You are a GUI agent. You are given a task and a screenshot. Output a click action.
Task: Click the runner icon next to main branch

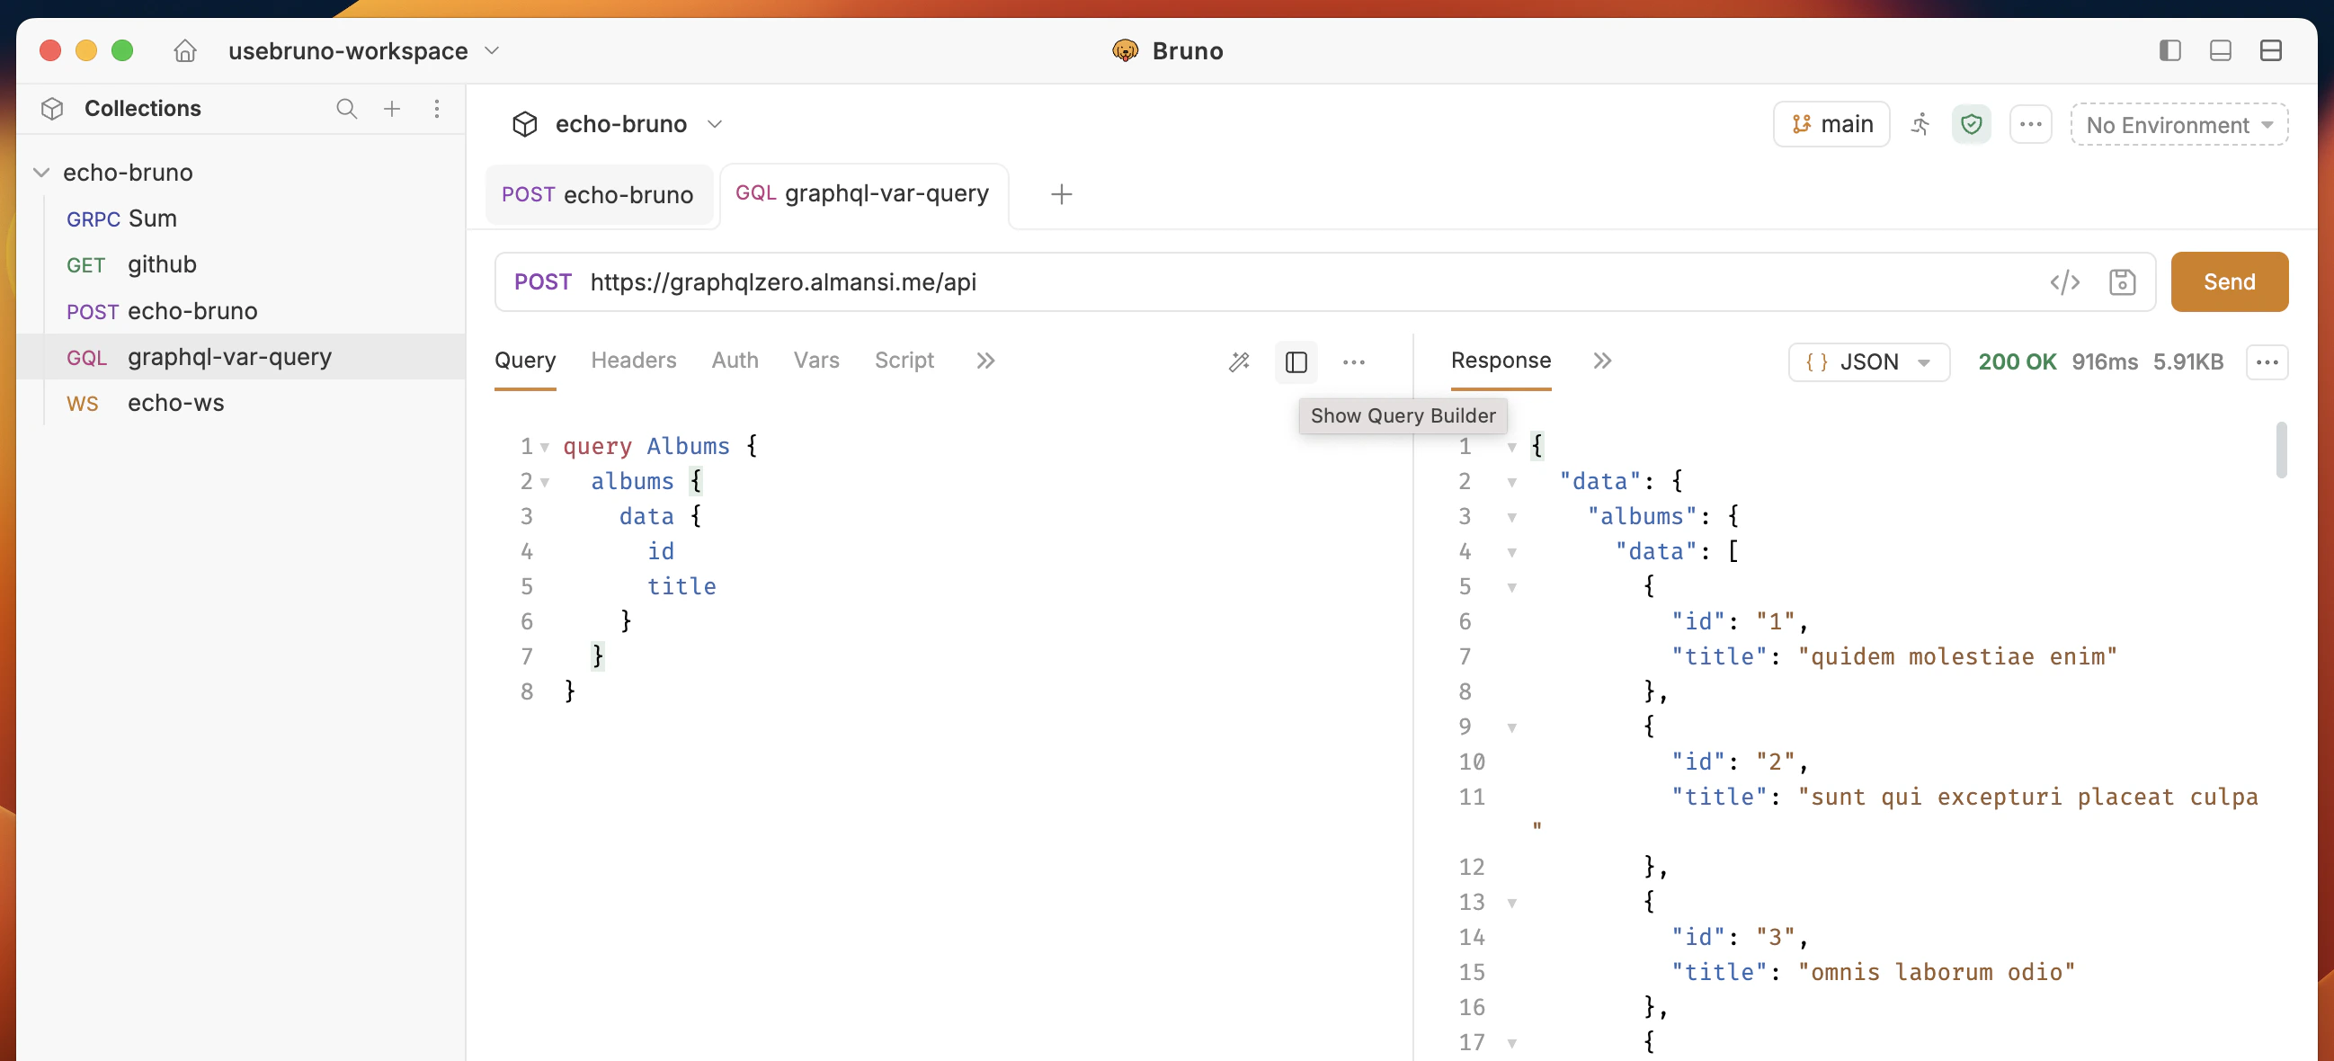click(1920, 125)
